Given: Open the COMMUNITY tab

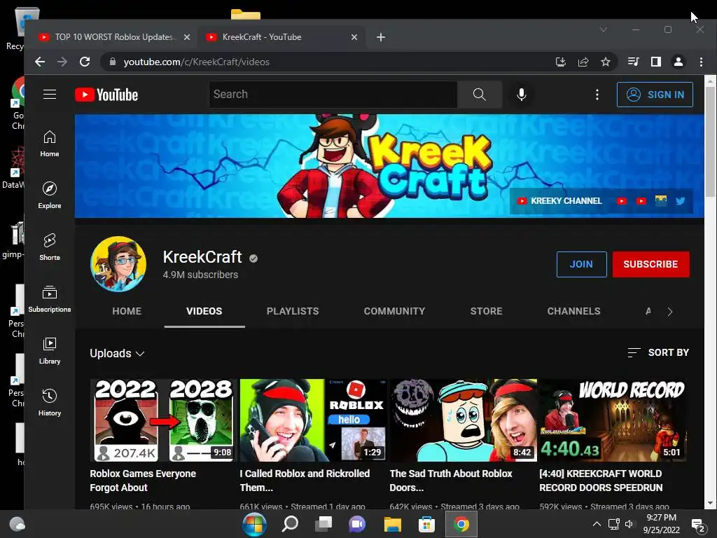Looking at the screenshot, I should 394,311.
